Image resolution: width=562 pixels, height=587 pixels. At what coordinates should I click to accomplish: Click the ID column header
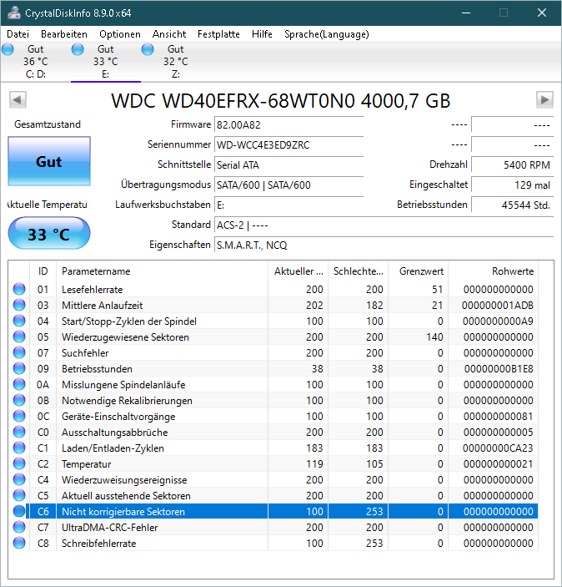43,271
